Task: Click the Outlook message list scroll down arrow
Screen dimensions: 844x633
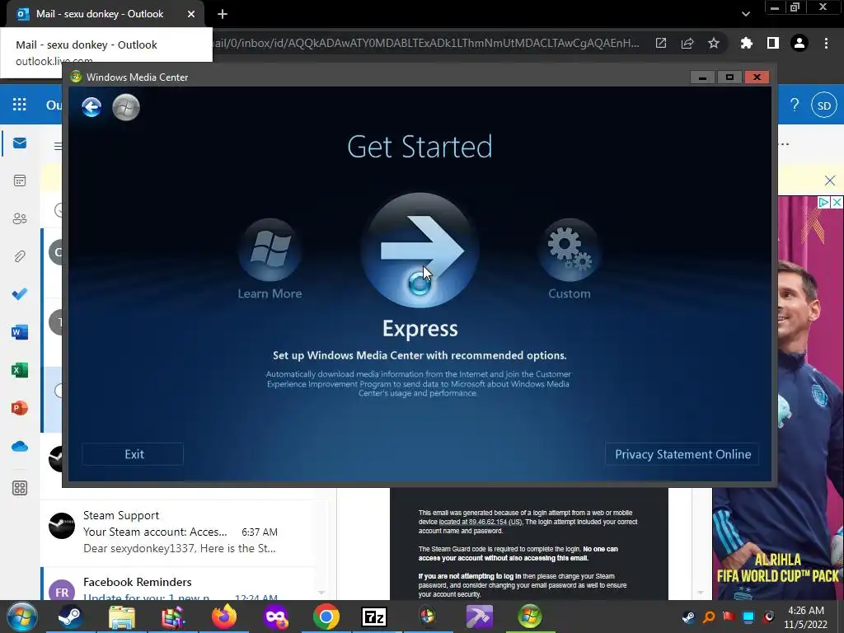Action: [x=321, y=593]
